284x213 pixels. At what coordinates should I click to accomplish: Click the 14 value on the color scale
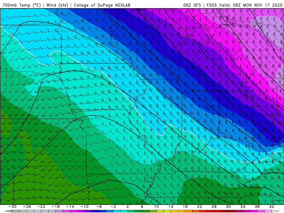[171, 207]
